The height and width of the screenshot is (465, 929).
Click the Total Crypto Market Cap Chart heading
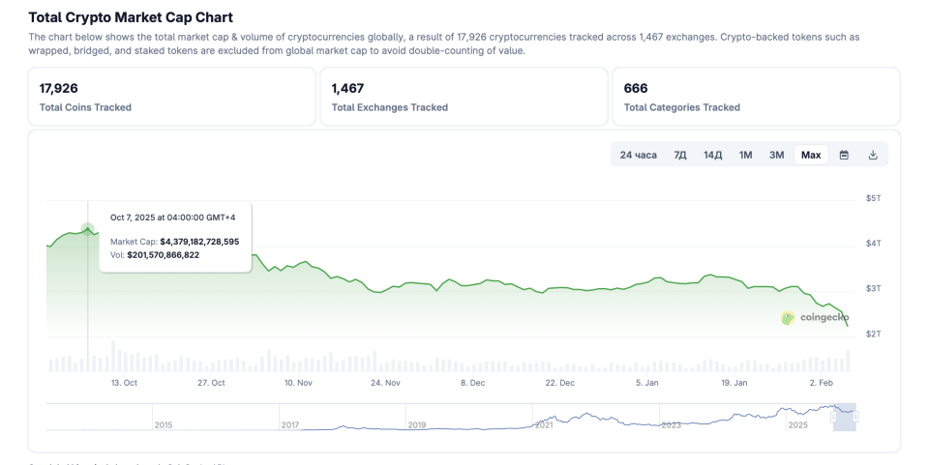pos(131,17)
